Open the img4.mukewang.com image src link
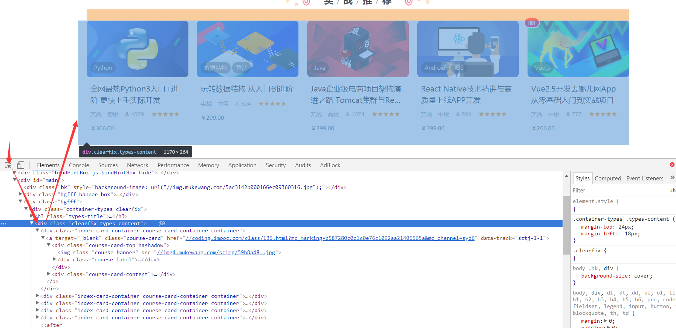Viewport: 676px width, 328px height. point(216,253)
